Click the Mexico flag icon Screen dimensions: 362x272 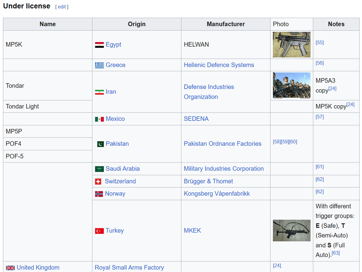tap(99, 119)
